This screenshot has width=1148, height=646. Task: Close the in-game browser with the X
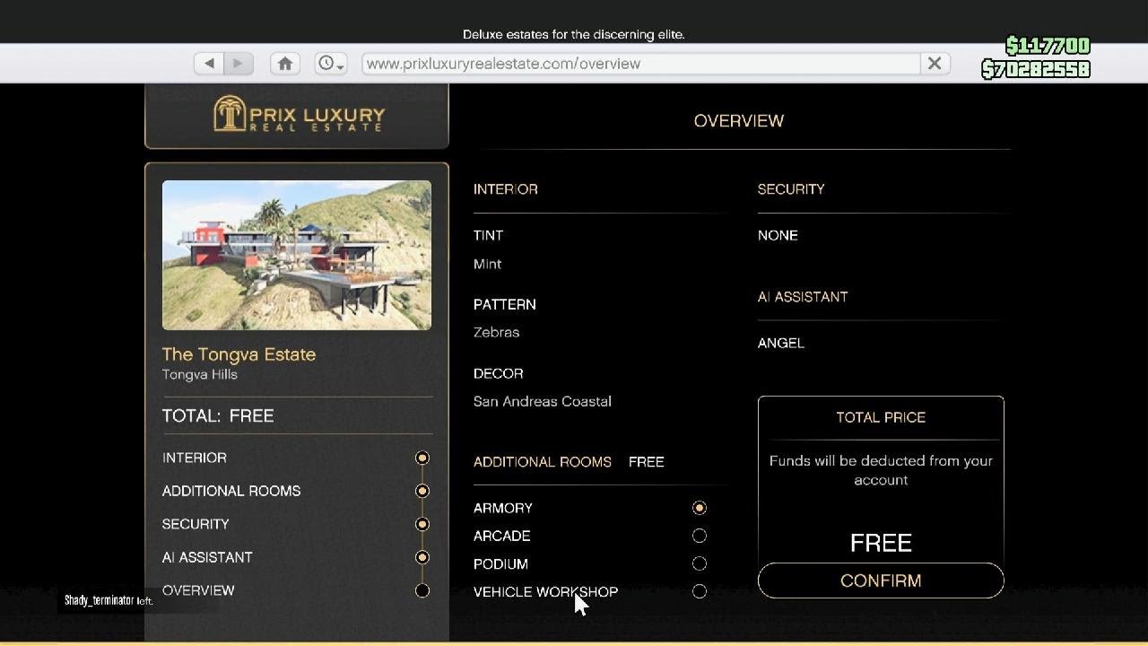point(935,64)
